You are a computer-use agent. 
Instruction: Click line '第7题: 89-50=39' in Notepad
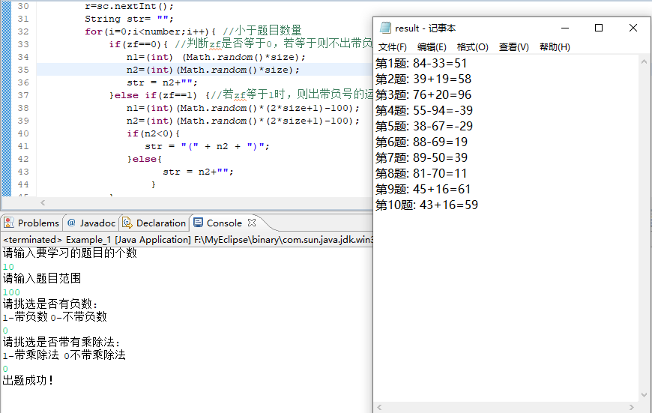(x=422, y=158)
